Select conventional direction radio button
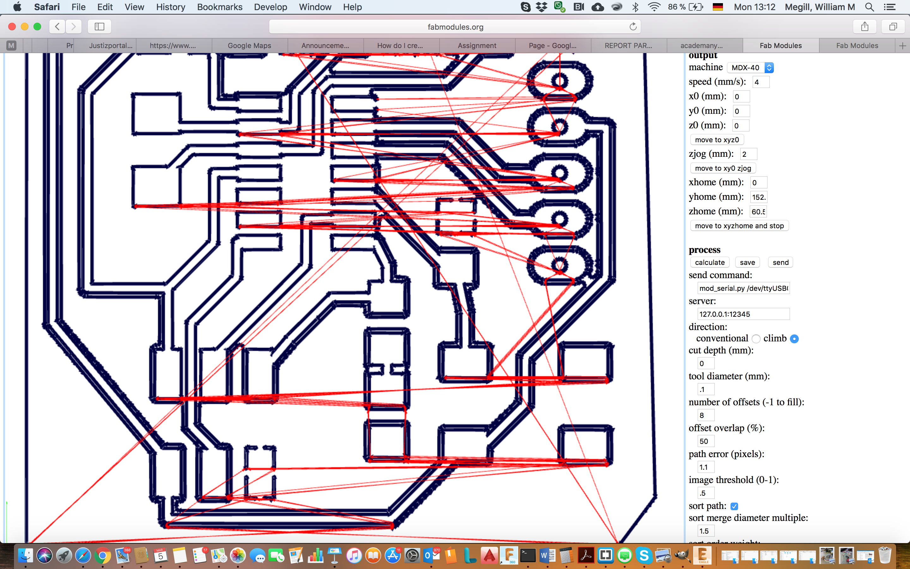This screenshot has height=569, width=910. pos(756,339)
